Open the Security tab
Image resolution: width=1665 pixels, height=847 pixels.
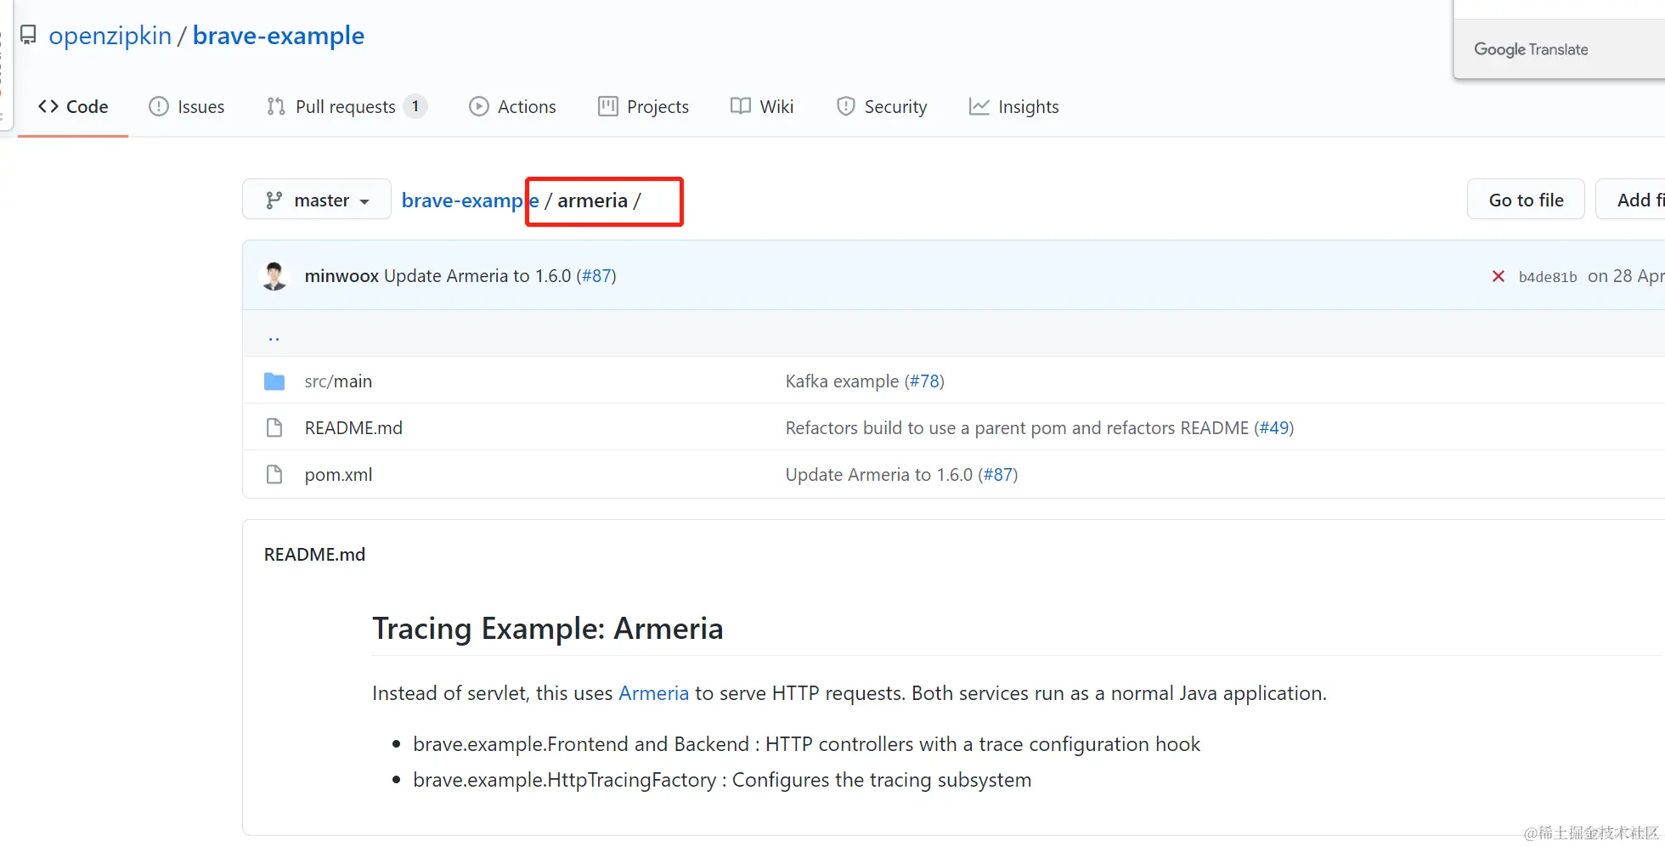[882, 107]
